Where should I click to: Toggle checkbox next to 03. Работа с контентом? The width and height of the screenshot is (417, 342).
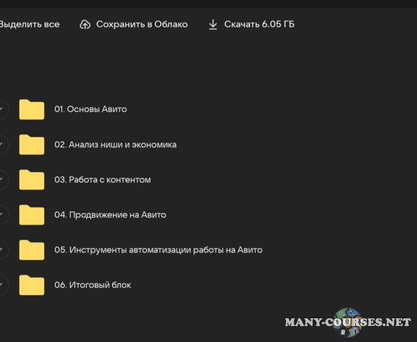pos(2,180)
